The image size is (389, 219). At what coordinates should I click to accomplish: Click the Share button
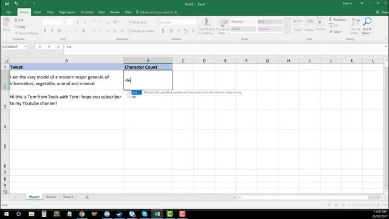382,12
